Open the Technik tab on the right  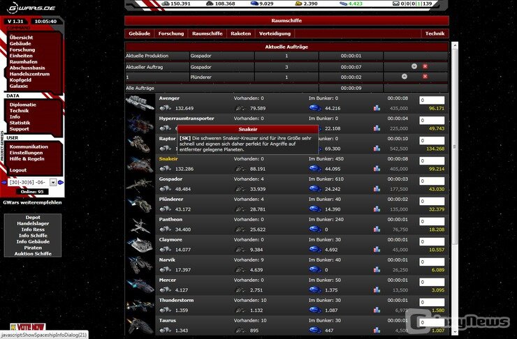click(435, 33)
